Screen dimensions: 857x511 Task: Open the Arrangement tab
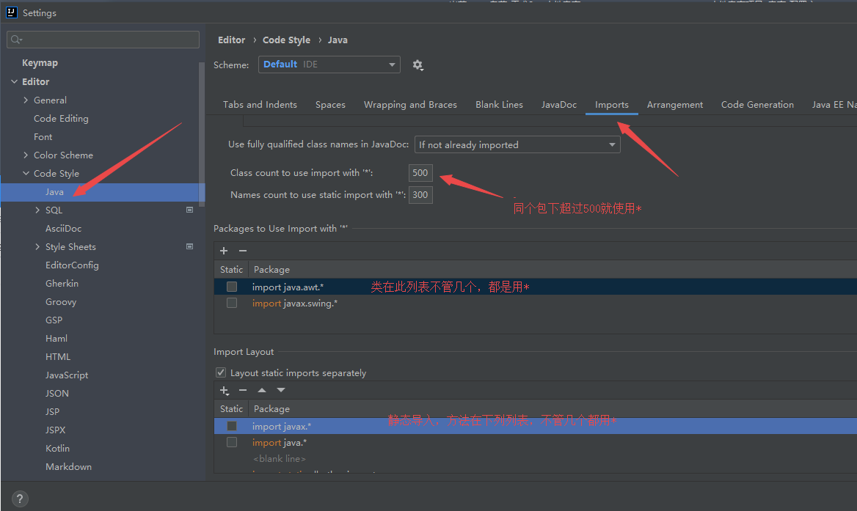click(675, 104)
